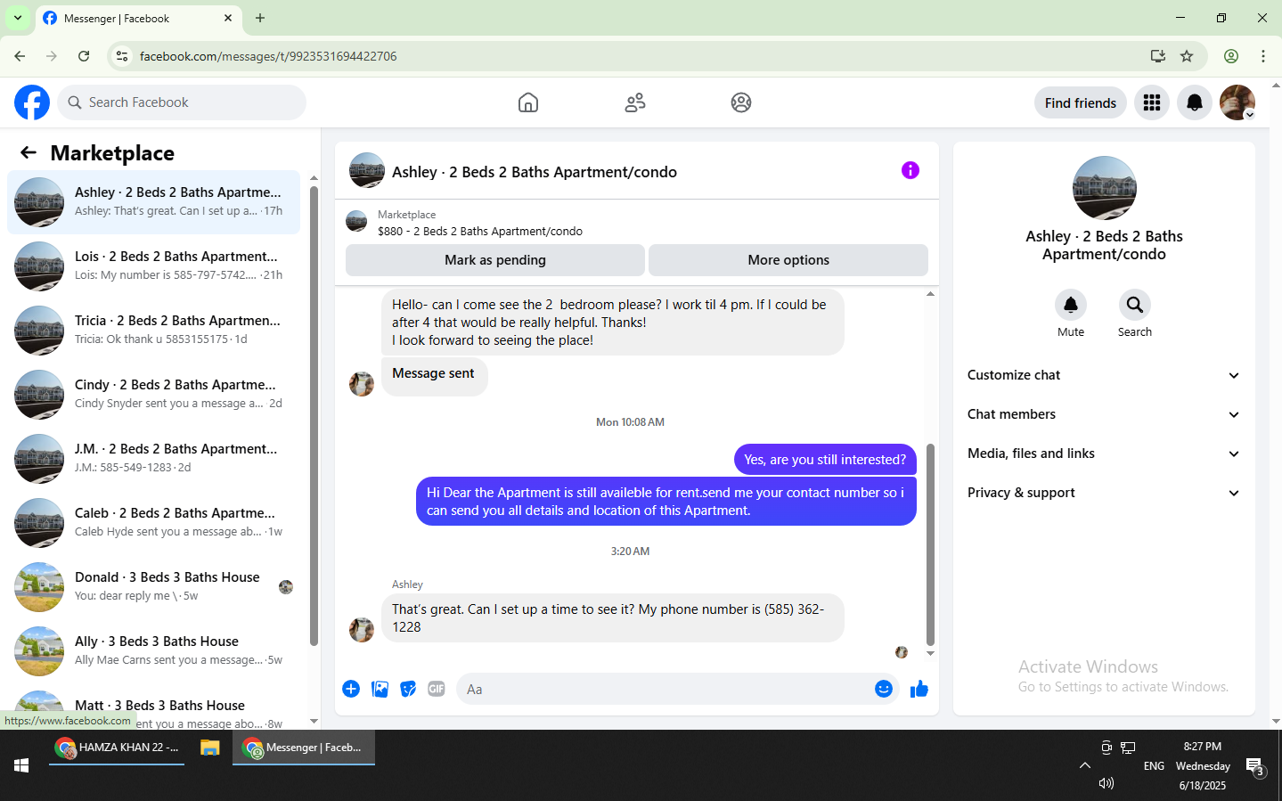Image resolution: width=1282 pixels, height=801 pixels.
Task: Expand Media, files and links section
Action: pyautogui.click(x=1104, y=454)
